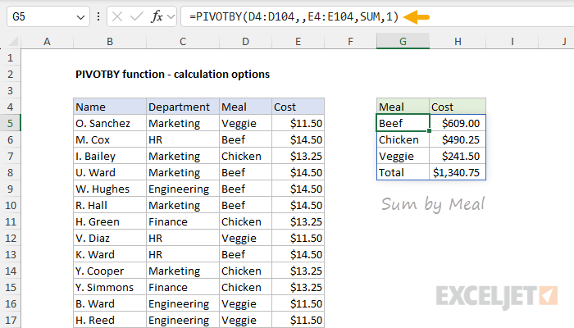Click the $11.50 cost cell for V. Diaz
The width and height of the screenshot is (574, 328).
(298, 239)
